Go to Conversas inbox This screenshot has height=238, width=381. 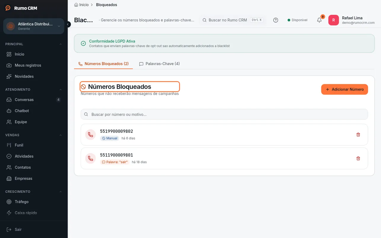point(34,100)
